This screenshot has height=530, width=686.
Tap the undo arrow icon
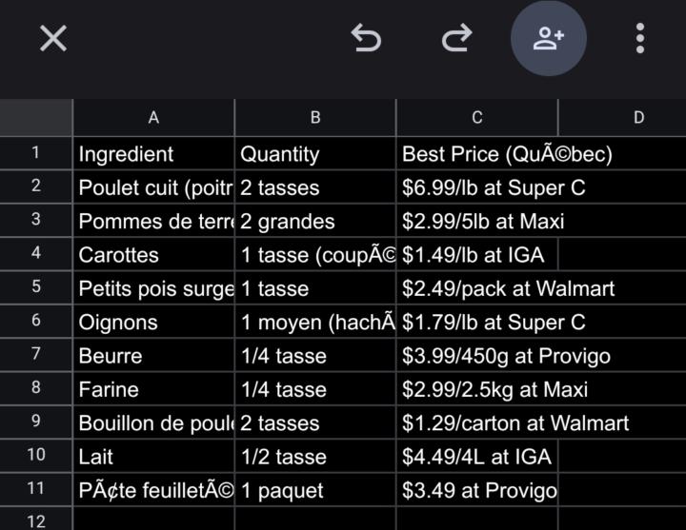[x=366, y=38]
